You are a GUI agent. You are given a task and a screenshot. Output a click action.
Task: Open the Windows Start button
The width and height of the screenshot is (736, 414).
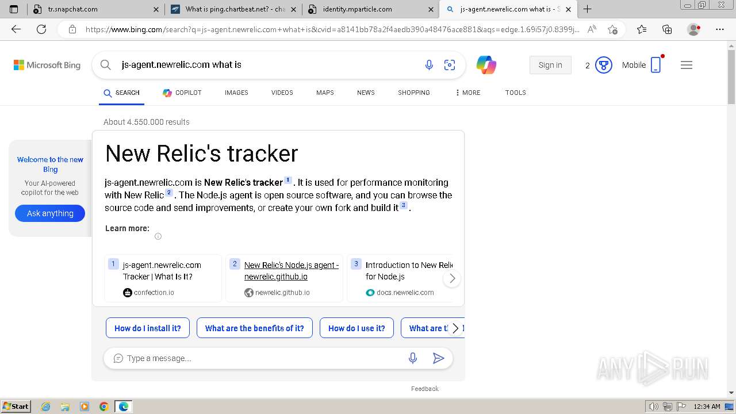click(16, 406)
